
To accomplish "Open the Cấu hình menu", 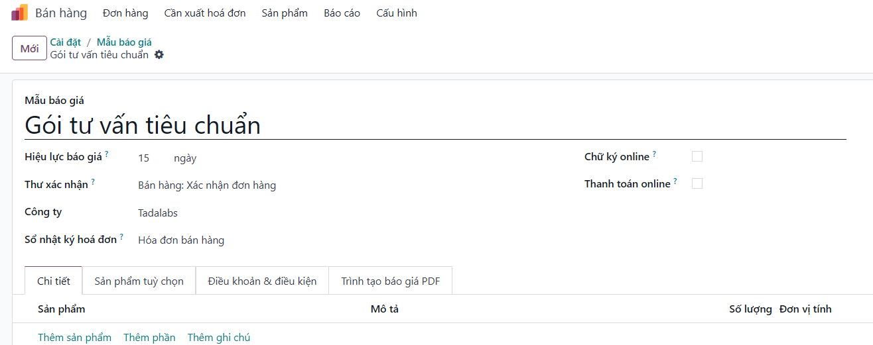I will [x=397, y=13].
